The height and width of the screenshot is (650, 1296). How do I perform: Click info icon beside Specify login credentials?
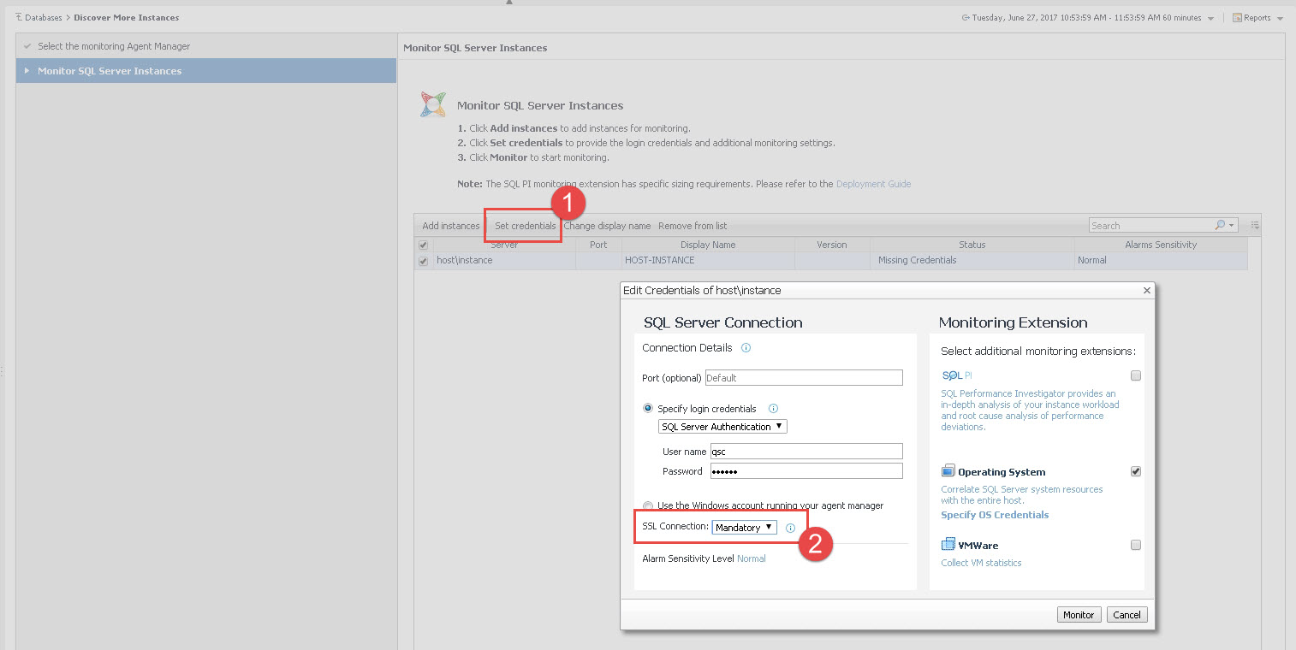(x=774, y=409)
